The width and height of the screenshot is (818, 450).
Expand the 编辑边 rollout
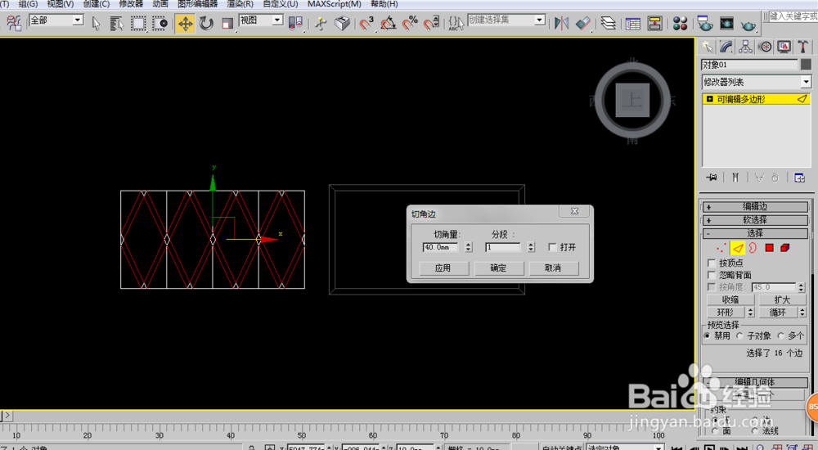pos(755,207)
